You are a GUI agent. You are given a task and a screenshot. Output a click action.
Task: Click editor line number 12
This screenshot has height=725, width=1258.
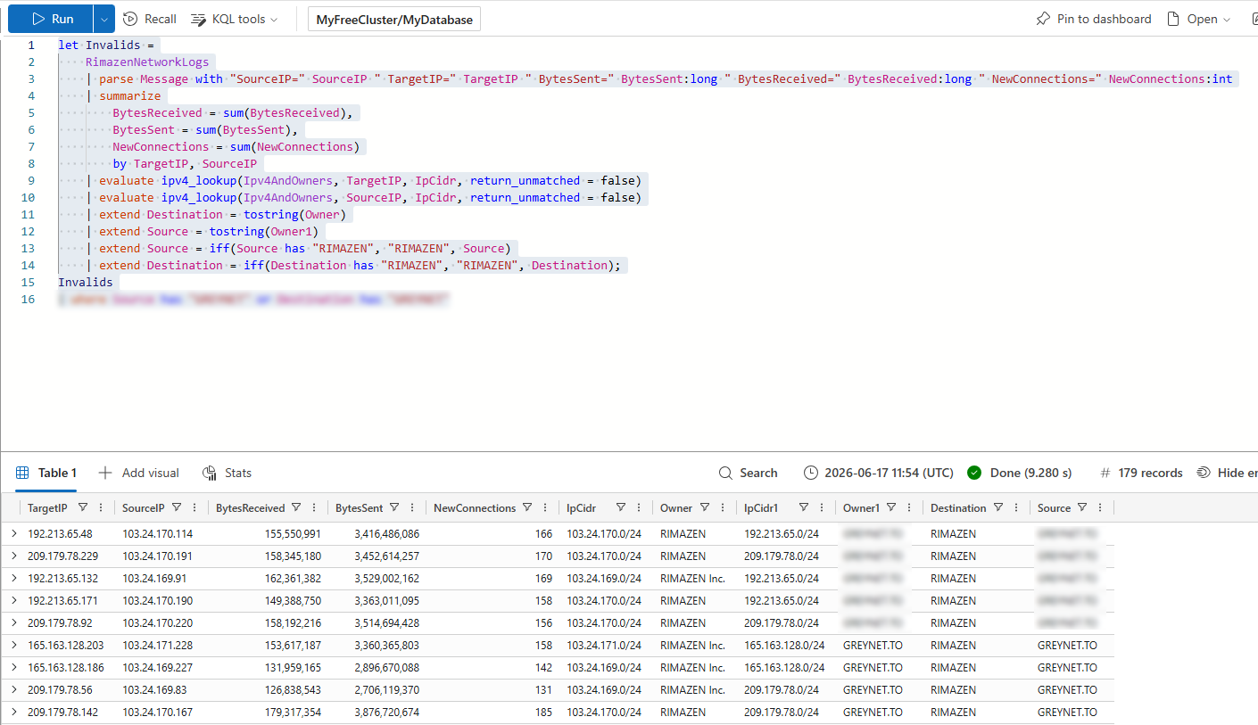coord(29,231)
